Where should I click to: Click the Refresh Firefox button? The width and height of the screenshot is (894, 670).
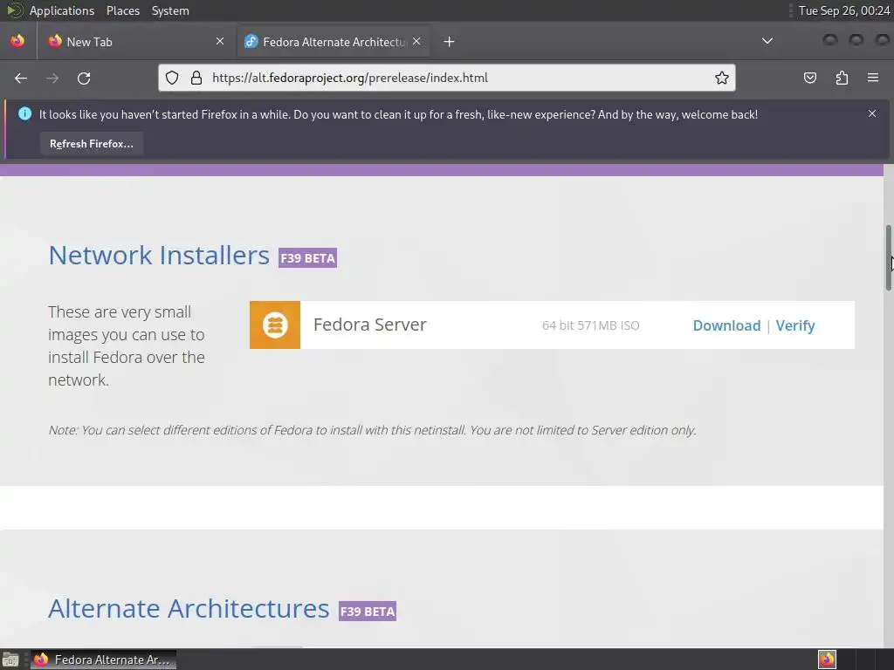[x=91, y=144]
